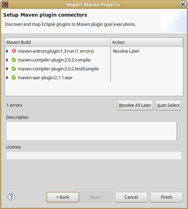Click the green check icon beside maven-war-plugin

click(x=14, y=77)
